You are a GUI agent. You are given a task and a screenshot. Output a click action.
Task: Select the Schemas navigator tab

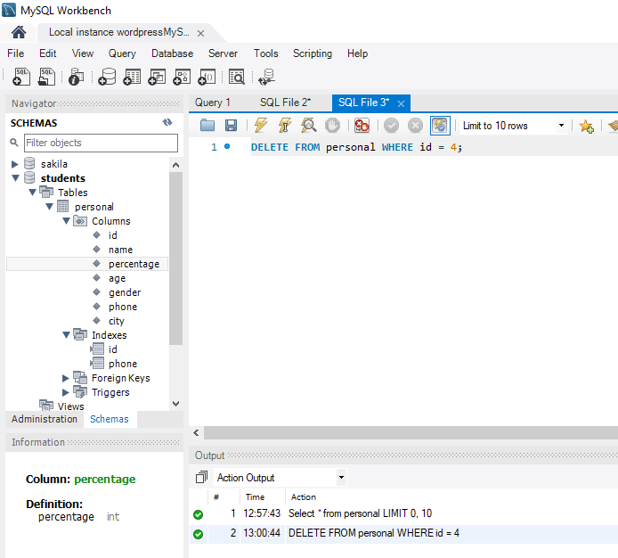110,419
